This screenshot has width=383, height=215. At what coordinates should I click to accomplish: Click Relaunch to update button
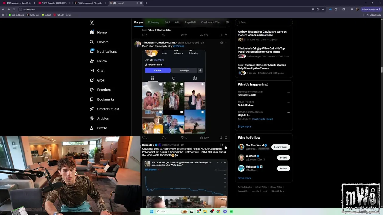tap(371, 9)
